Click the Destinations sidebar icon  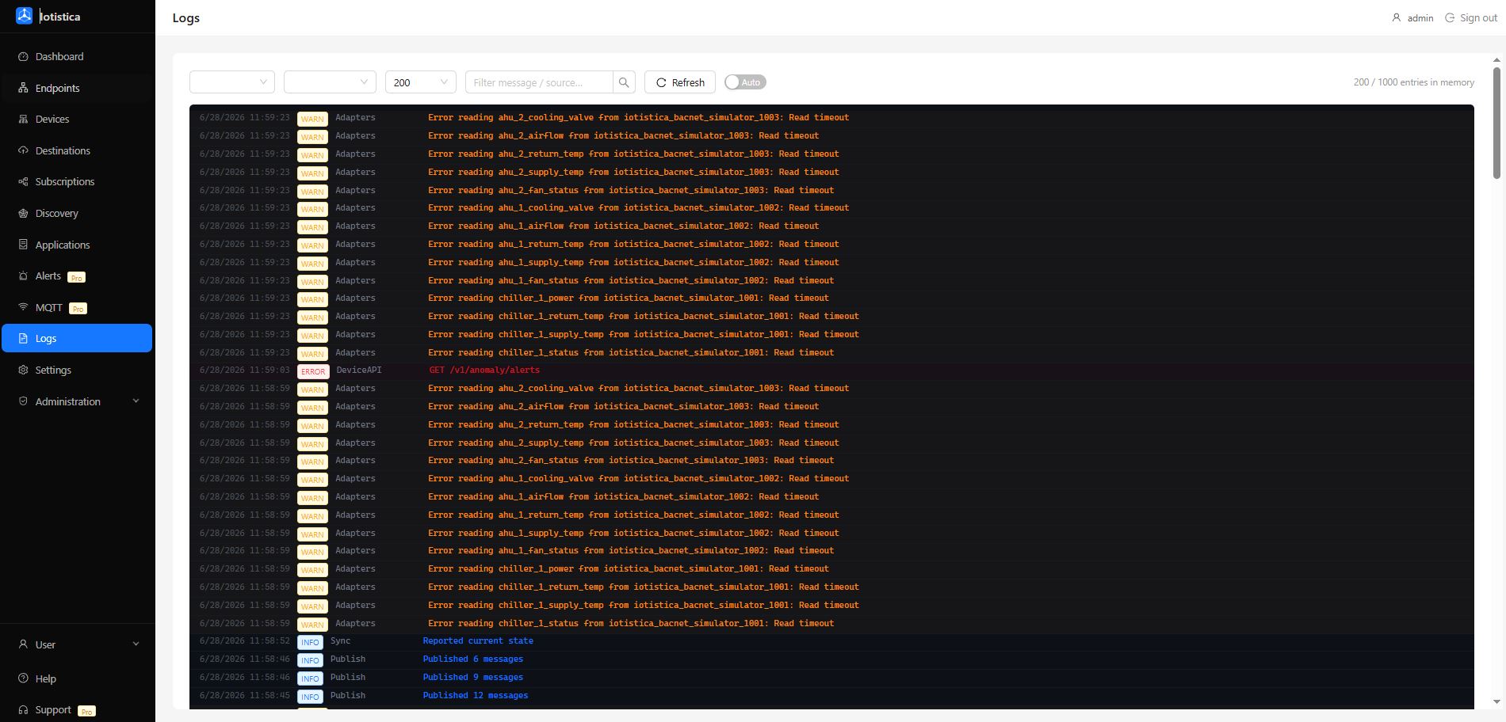tap(23, 150)
